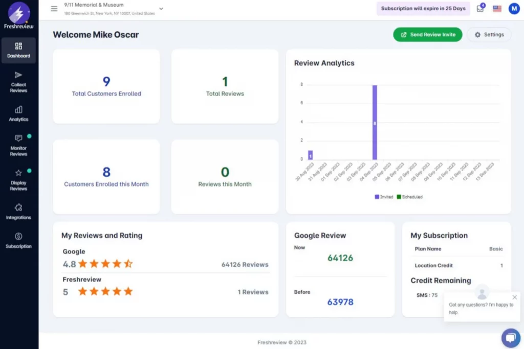Open the Dashboard section in sidebar
524x349 pixels.
coord(18,51)
